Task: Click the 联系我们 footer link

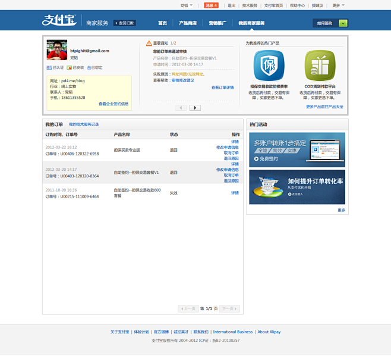Action: point(201,332)
